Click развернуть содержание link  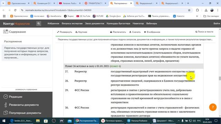click(26, 90)
